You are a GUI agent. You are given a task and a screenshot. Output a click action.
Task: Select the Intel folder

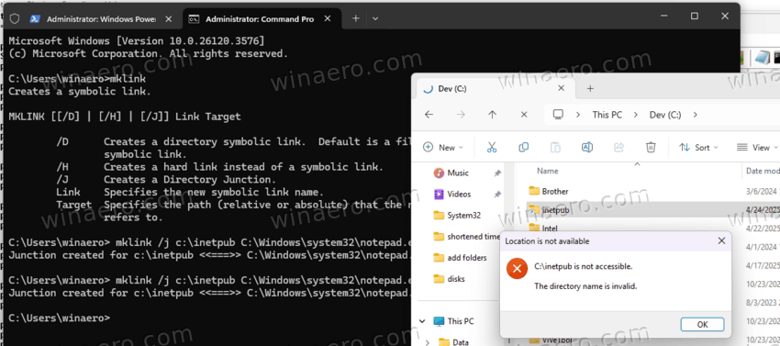[550, 229]
